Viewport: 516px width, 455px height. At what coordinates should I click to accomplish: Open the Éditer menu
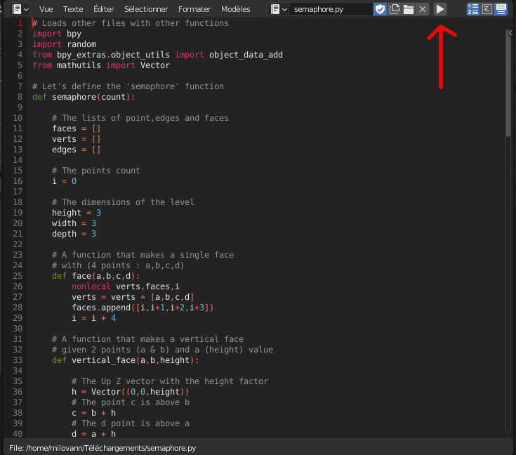[103, 9]
